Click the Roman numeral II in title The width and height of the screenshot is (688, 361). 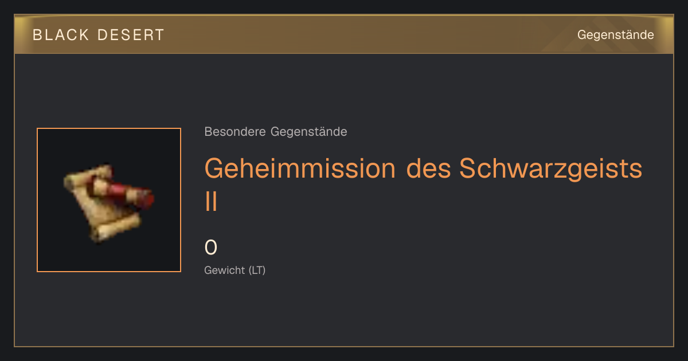click(x=211, y=201)
